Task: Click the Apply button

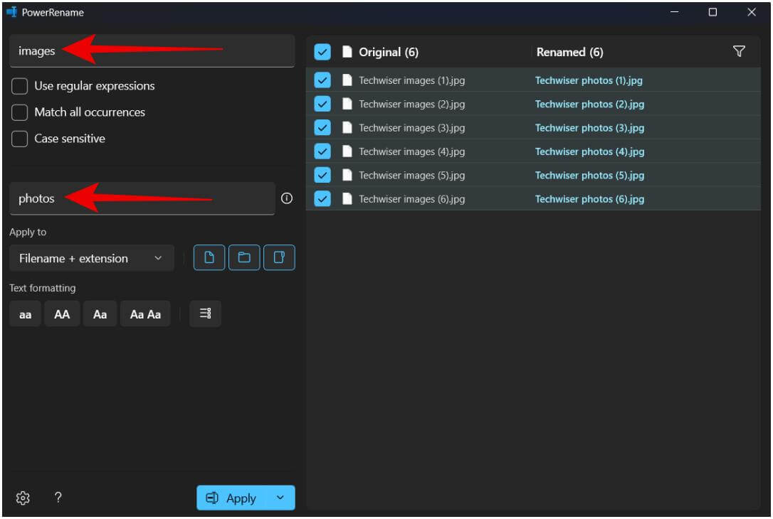Action: click(x=232, y=498)
